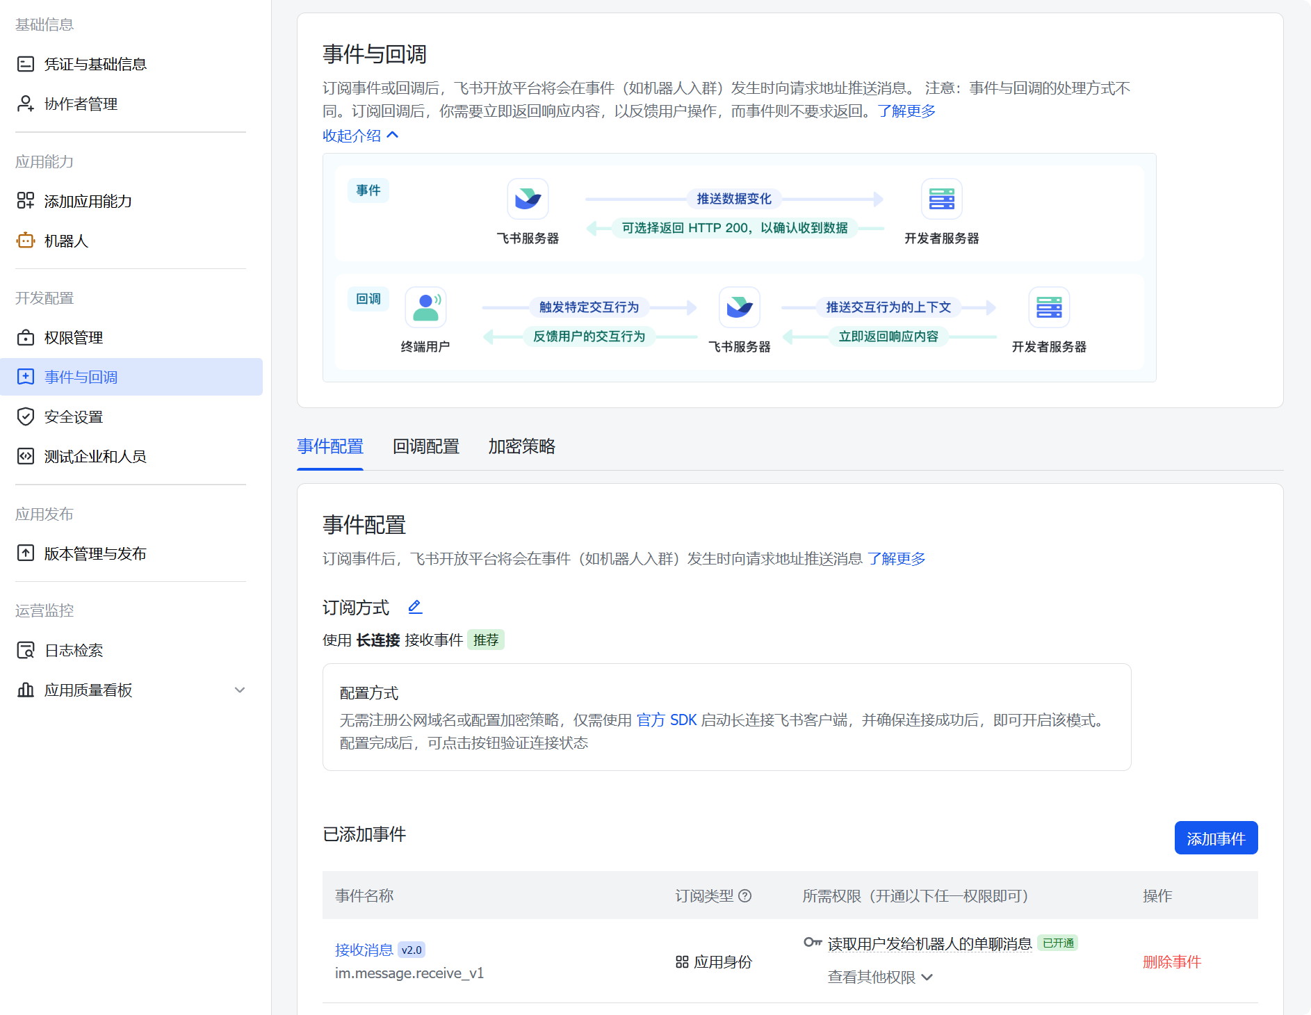Click the 测试企业和人员 code icon
Image resolution: width=1311 pixels, height=1015 pixels.
[26, 456]
